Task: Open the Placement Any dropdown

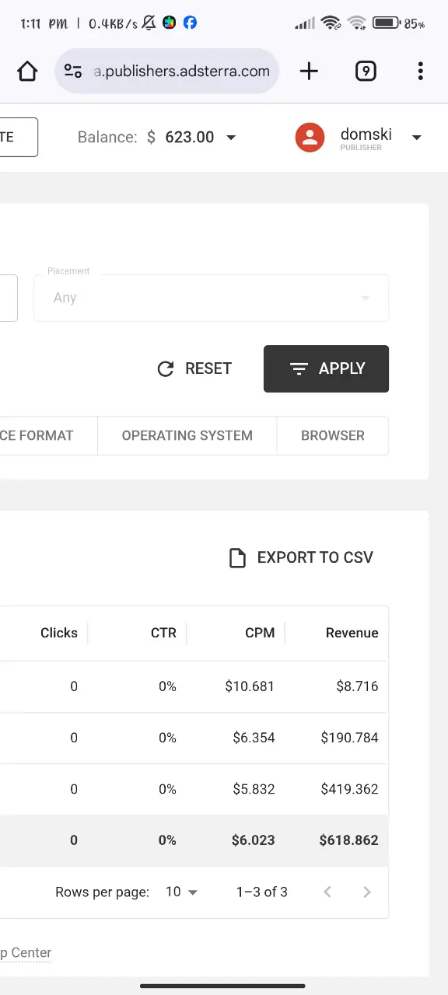Action: 211,298
